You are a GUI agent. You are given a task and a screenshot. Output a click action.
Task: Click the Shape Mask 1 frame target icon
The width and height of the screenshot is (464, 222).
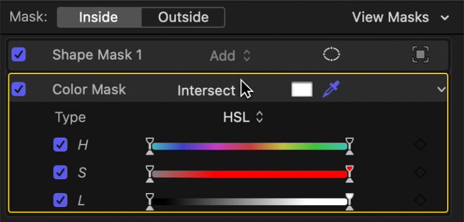(420, 55)
